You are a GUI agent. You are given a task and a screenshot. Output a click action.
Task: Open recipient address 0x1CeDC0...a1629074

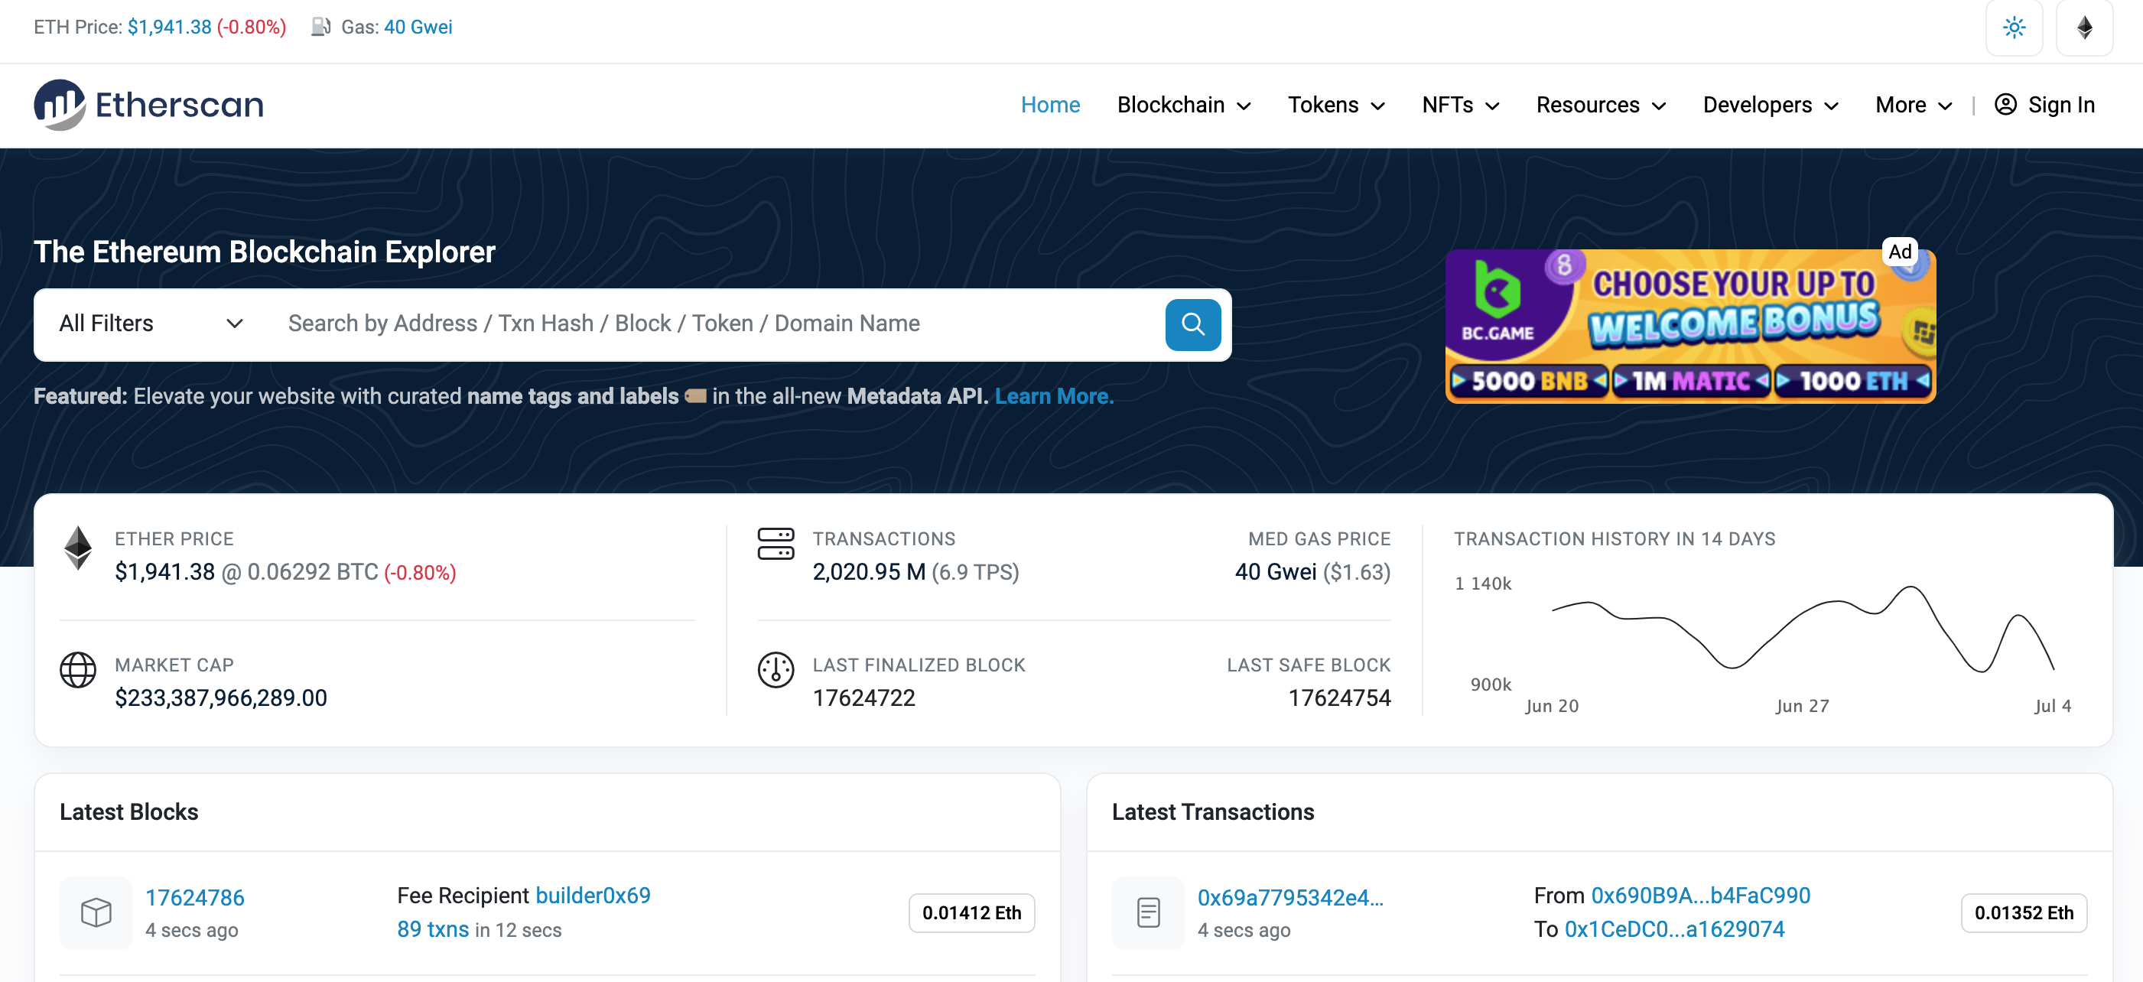point(1674,928)
